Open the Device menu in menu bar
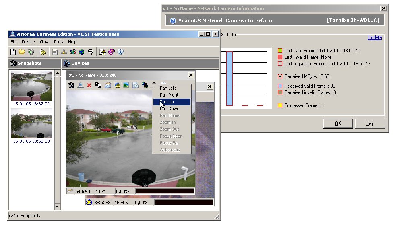The height and width of the screenshot is (228, 399). click(x=28, y=42)
